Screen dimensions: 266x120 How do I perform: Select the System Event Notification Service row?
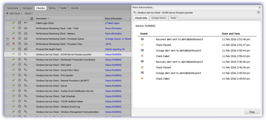(68, 91)
